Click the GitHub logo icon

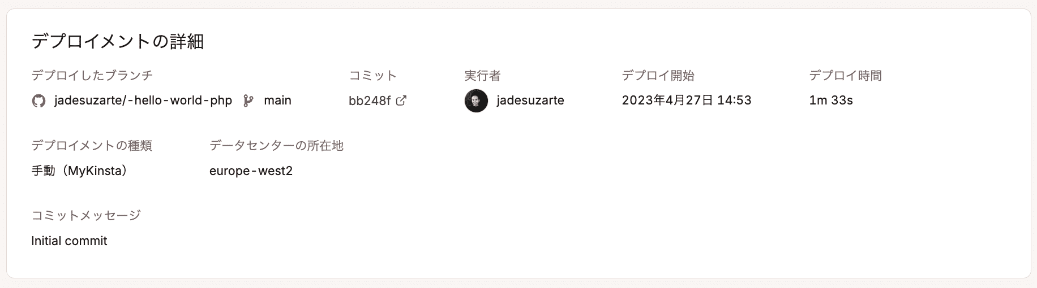pyautogui.click(x=38, y=101)
